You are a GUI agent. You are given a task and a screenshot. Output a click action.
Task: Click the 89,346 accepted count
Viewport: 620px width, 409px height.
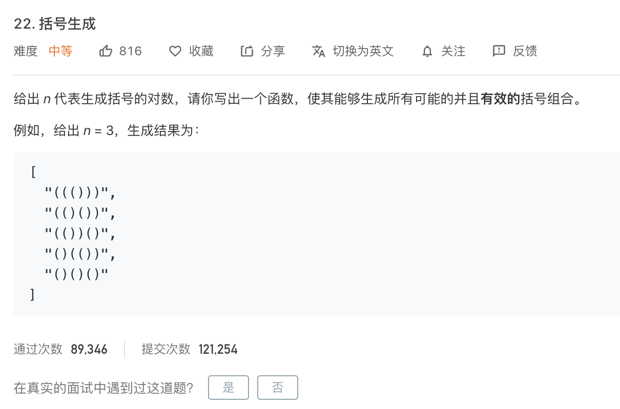click(x=89, y=349)
